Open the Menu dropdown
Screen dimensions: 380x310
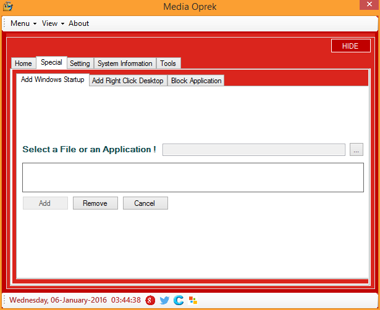point(23,23)
